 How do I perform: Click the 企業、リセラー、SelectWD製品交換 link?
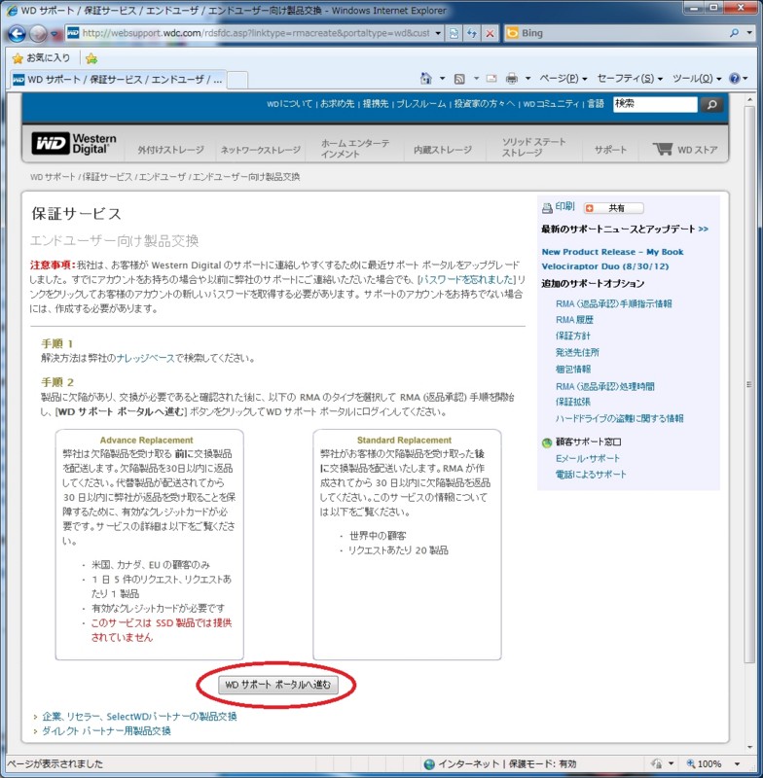139,717
